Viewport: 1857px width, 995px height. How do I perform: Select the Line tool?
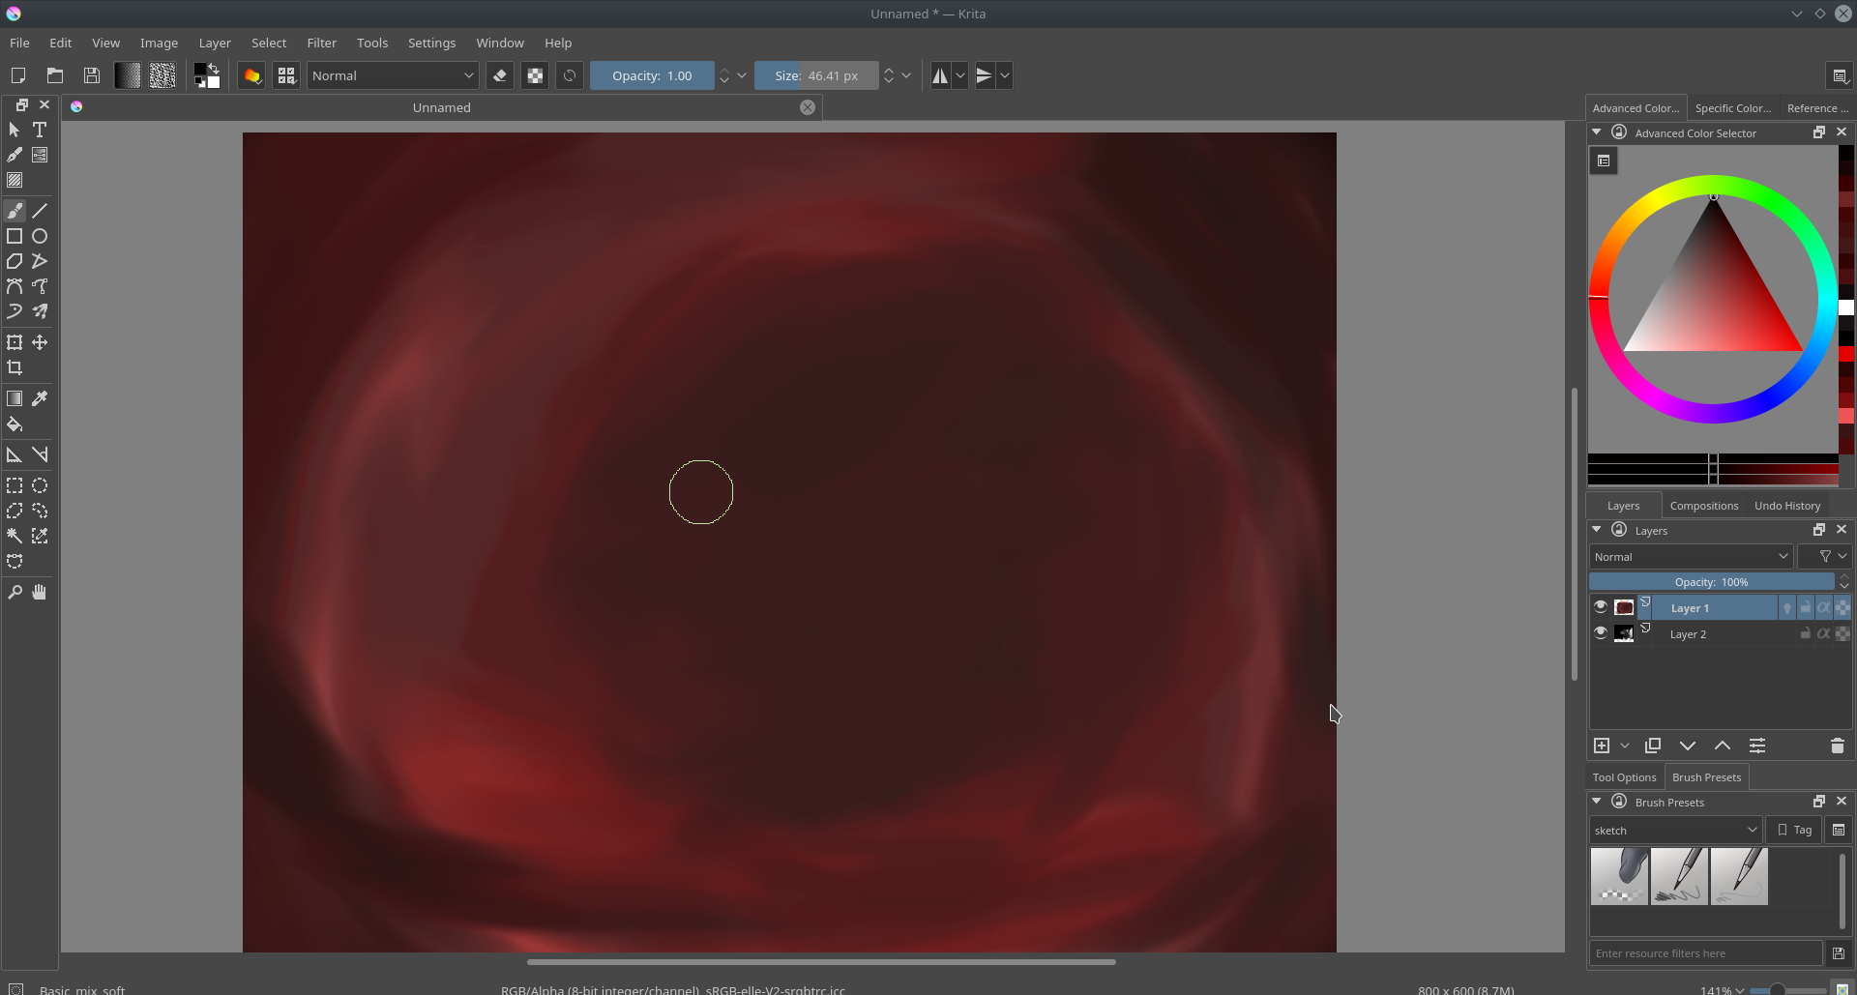point(40,211)
